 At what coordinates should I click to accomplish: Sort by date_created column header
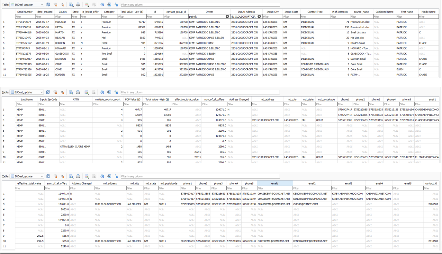[x=45, y=12]
